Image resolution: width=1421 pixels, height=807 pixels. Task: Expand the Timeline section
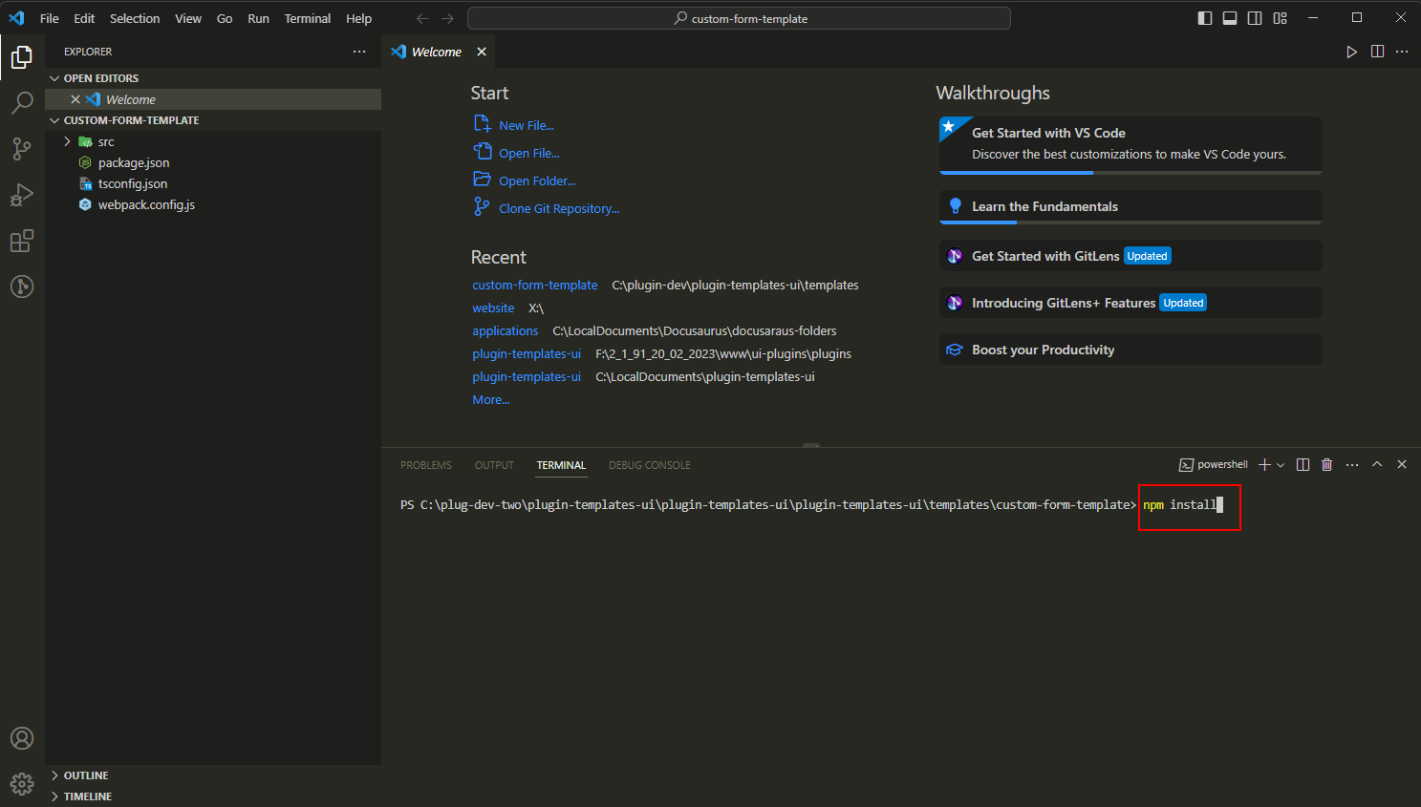tap(213, 796)
